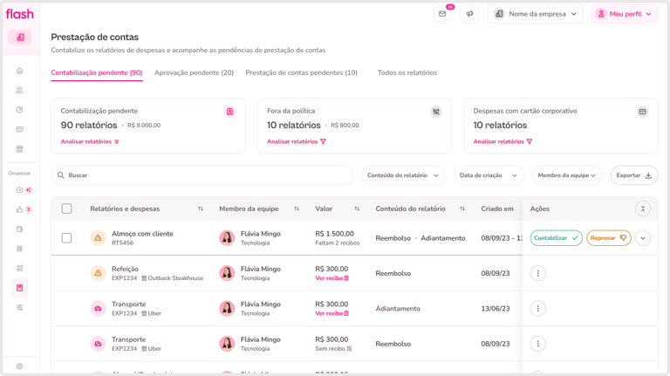Image resolution: width=670 pixels, height=376 pixels.
Task: Open the clock icon in sidebar
Action: 20,110
